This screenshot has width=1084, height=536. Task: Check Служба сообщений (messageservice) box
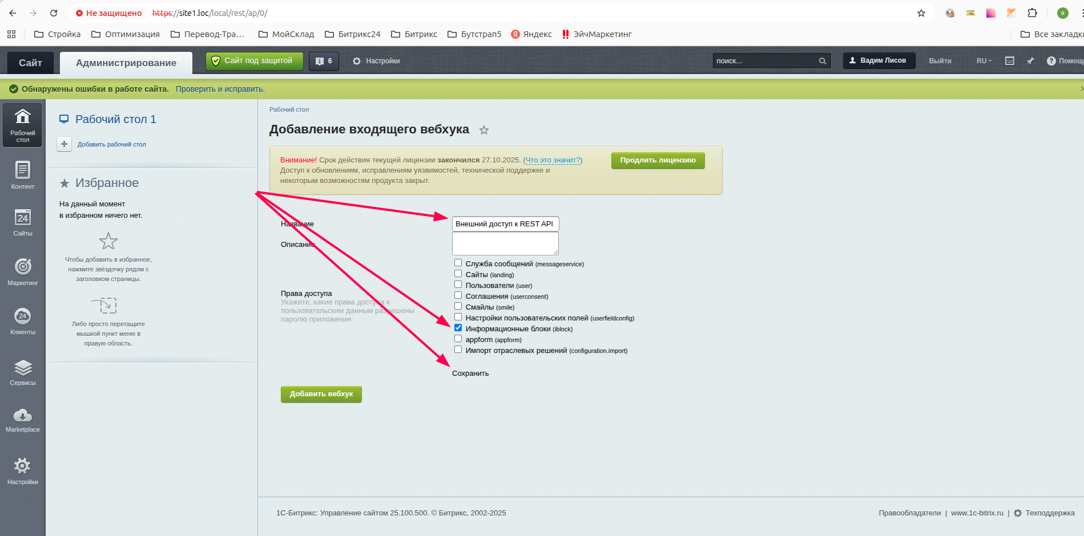tap(458, 263)
